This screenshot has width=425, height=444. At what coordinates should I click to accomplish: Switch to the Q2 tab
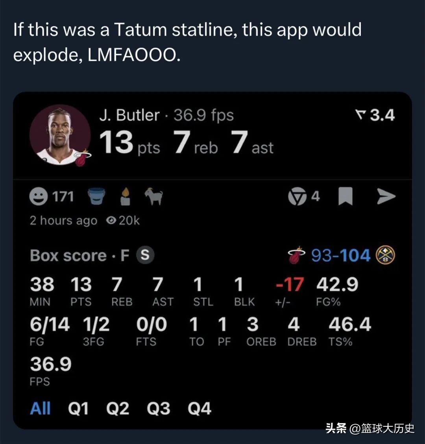[117, 409]
